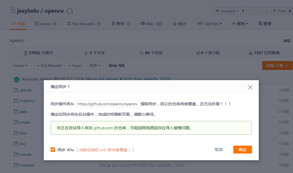Click the cmake folder icon
The height and width of the screenshot is (173, 293).
16,122
